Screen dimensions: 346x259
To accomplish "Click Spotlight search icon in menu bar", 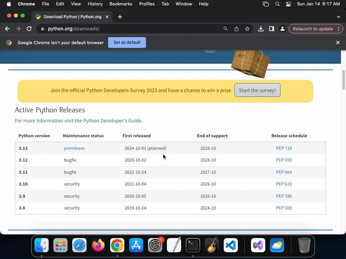I will [x=277, y=4].
